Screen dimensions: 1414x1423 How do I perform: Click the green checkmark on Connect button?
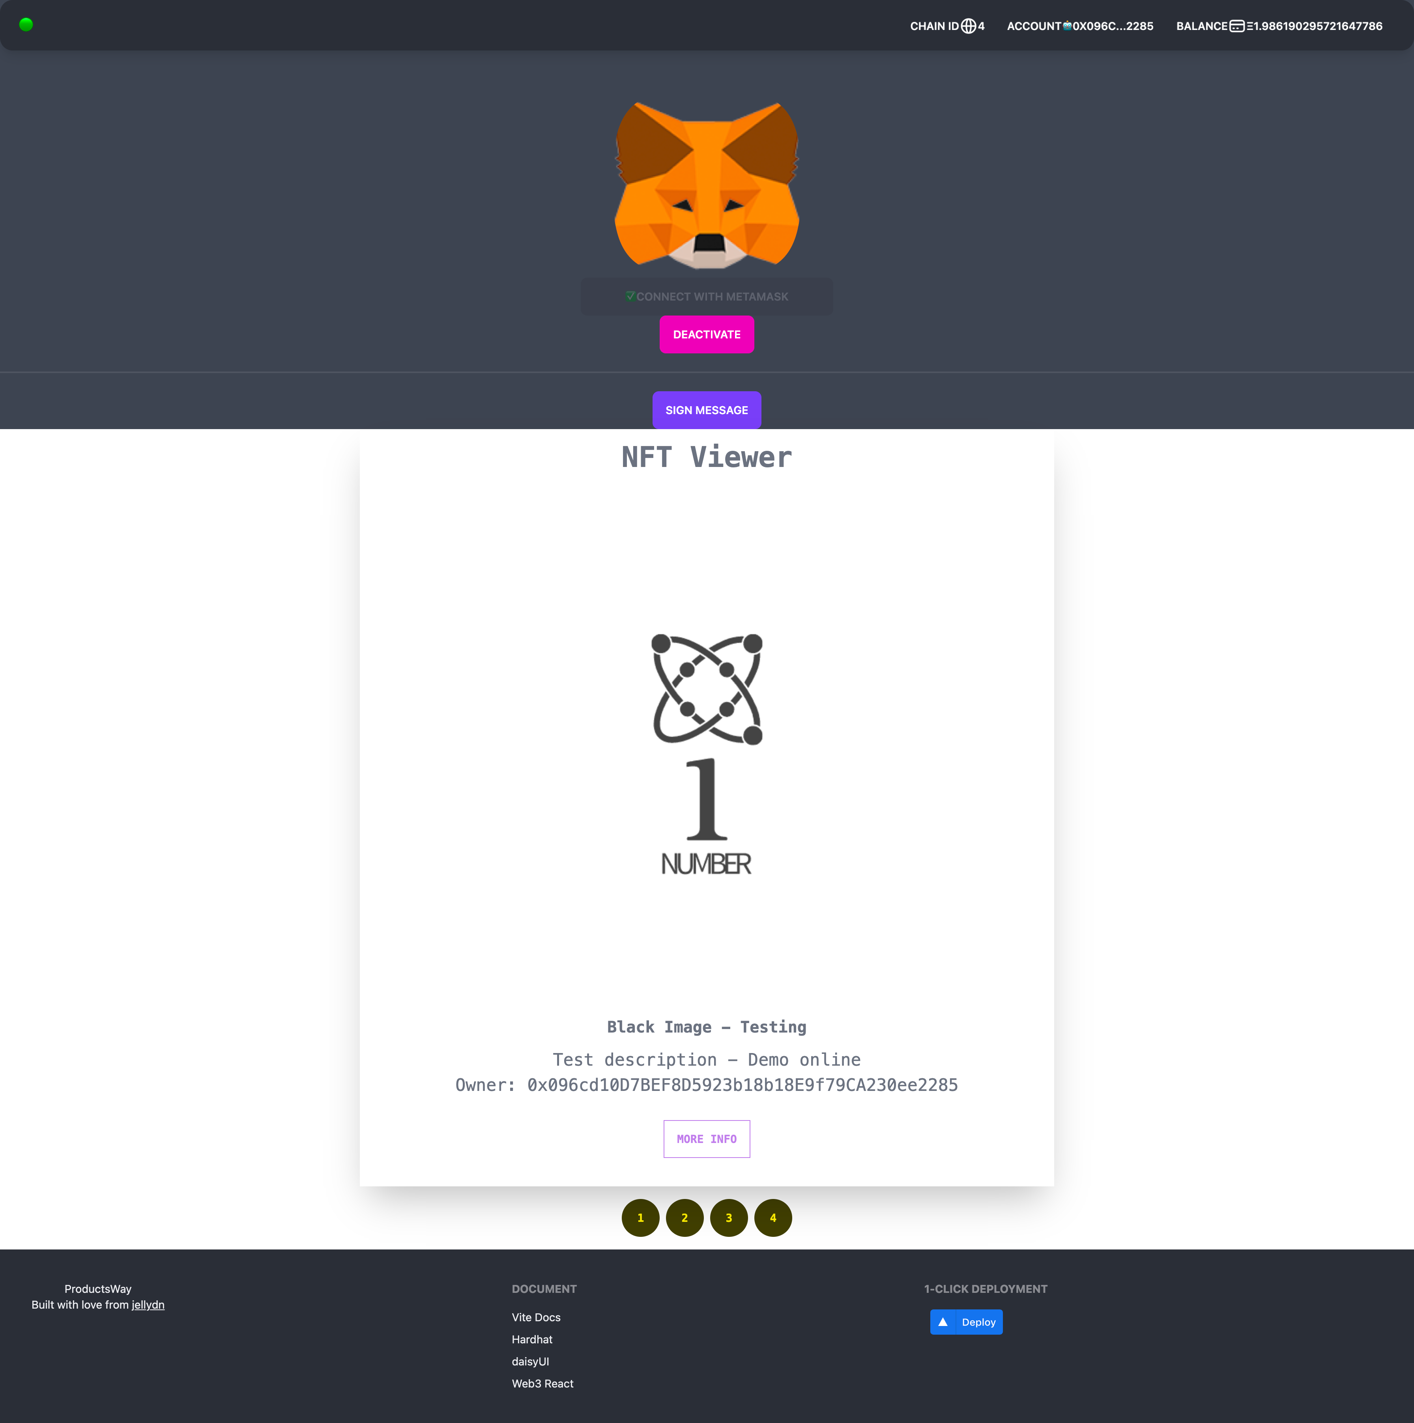pos(630,296)
